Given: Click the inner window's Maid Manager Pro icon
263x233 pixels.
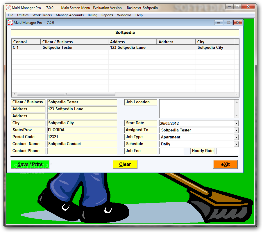Looking at the screenshot, I should coord(10,22).
